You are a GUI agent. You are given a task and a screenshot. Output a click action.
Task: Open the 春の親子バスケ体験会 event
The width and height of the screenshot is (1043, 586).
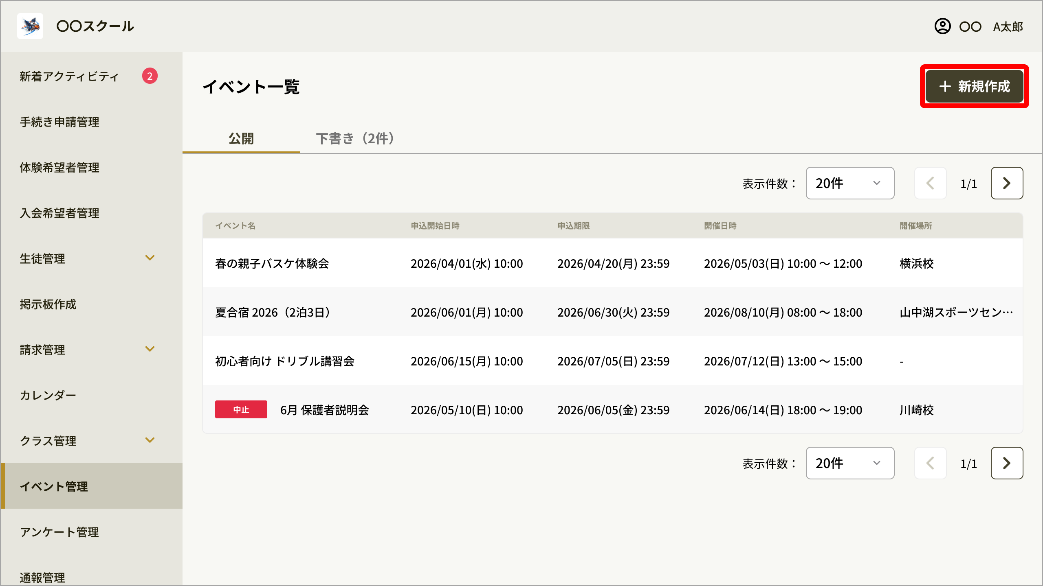[x=272, y=263]
